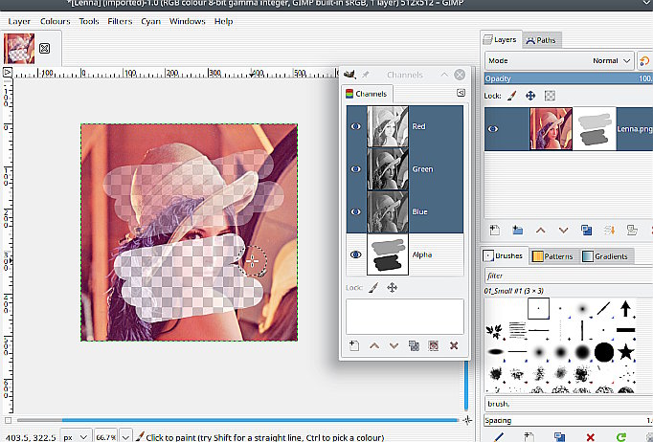Duplicate the selected channel
The height and width of the screenshot is (442, 653).
tap(414, 345)
